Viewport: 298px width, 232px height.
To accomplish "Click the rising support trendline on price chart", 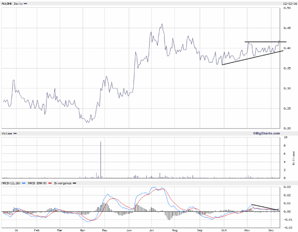I will click(x=252, y=58).
